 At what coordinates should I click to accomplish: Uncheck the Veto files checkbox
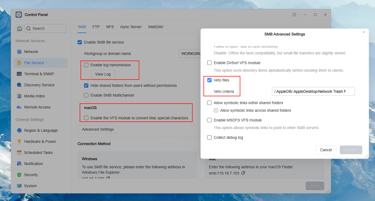209,80
